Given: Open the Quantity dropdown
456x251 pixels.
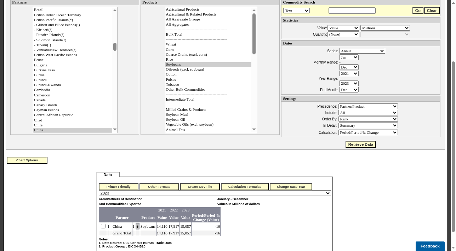Looking at the screenshot, I should [x=343, y=34].
